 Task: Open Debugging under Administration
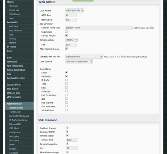(x=14, y=136)
